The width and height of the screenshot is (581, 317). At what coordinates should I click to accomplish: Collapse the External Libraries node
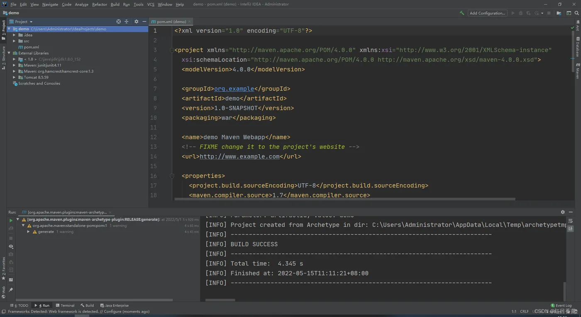(10, 53)
